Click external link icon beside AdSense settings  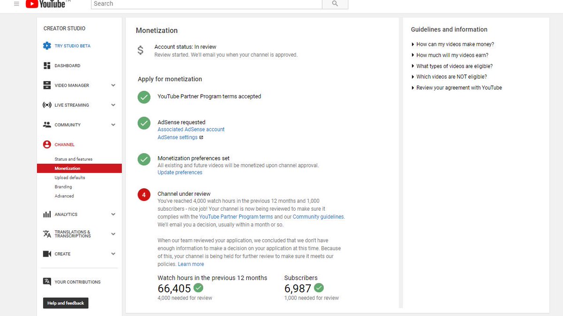coord(201,138)
